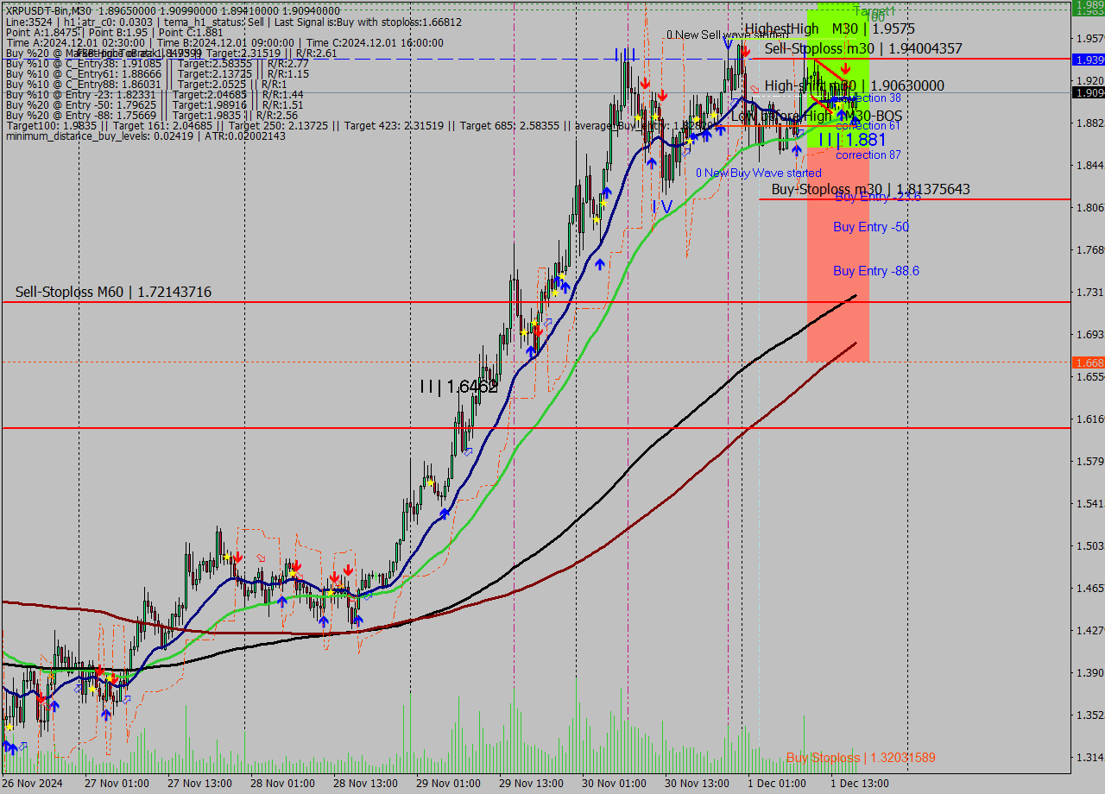Viewport: 1105px width, 794px height.
Task: Click the '28 Nov 01:00' time label
Action: pyautogui.click(x=283, y=784)
